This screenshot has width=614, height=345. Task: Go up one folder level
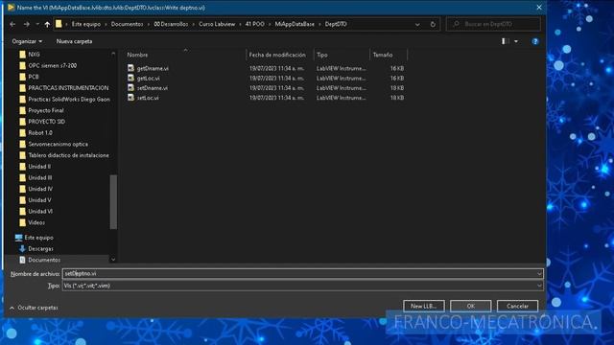tap(47, 24)
